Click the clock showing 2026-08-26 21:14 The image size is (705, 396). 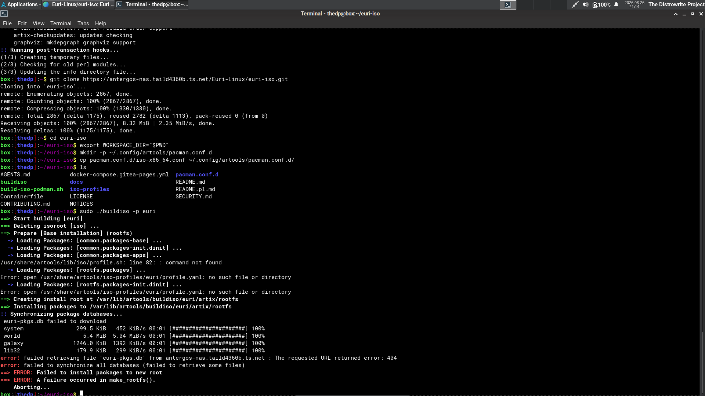point(634,4)
